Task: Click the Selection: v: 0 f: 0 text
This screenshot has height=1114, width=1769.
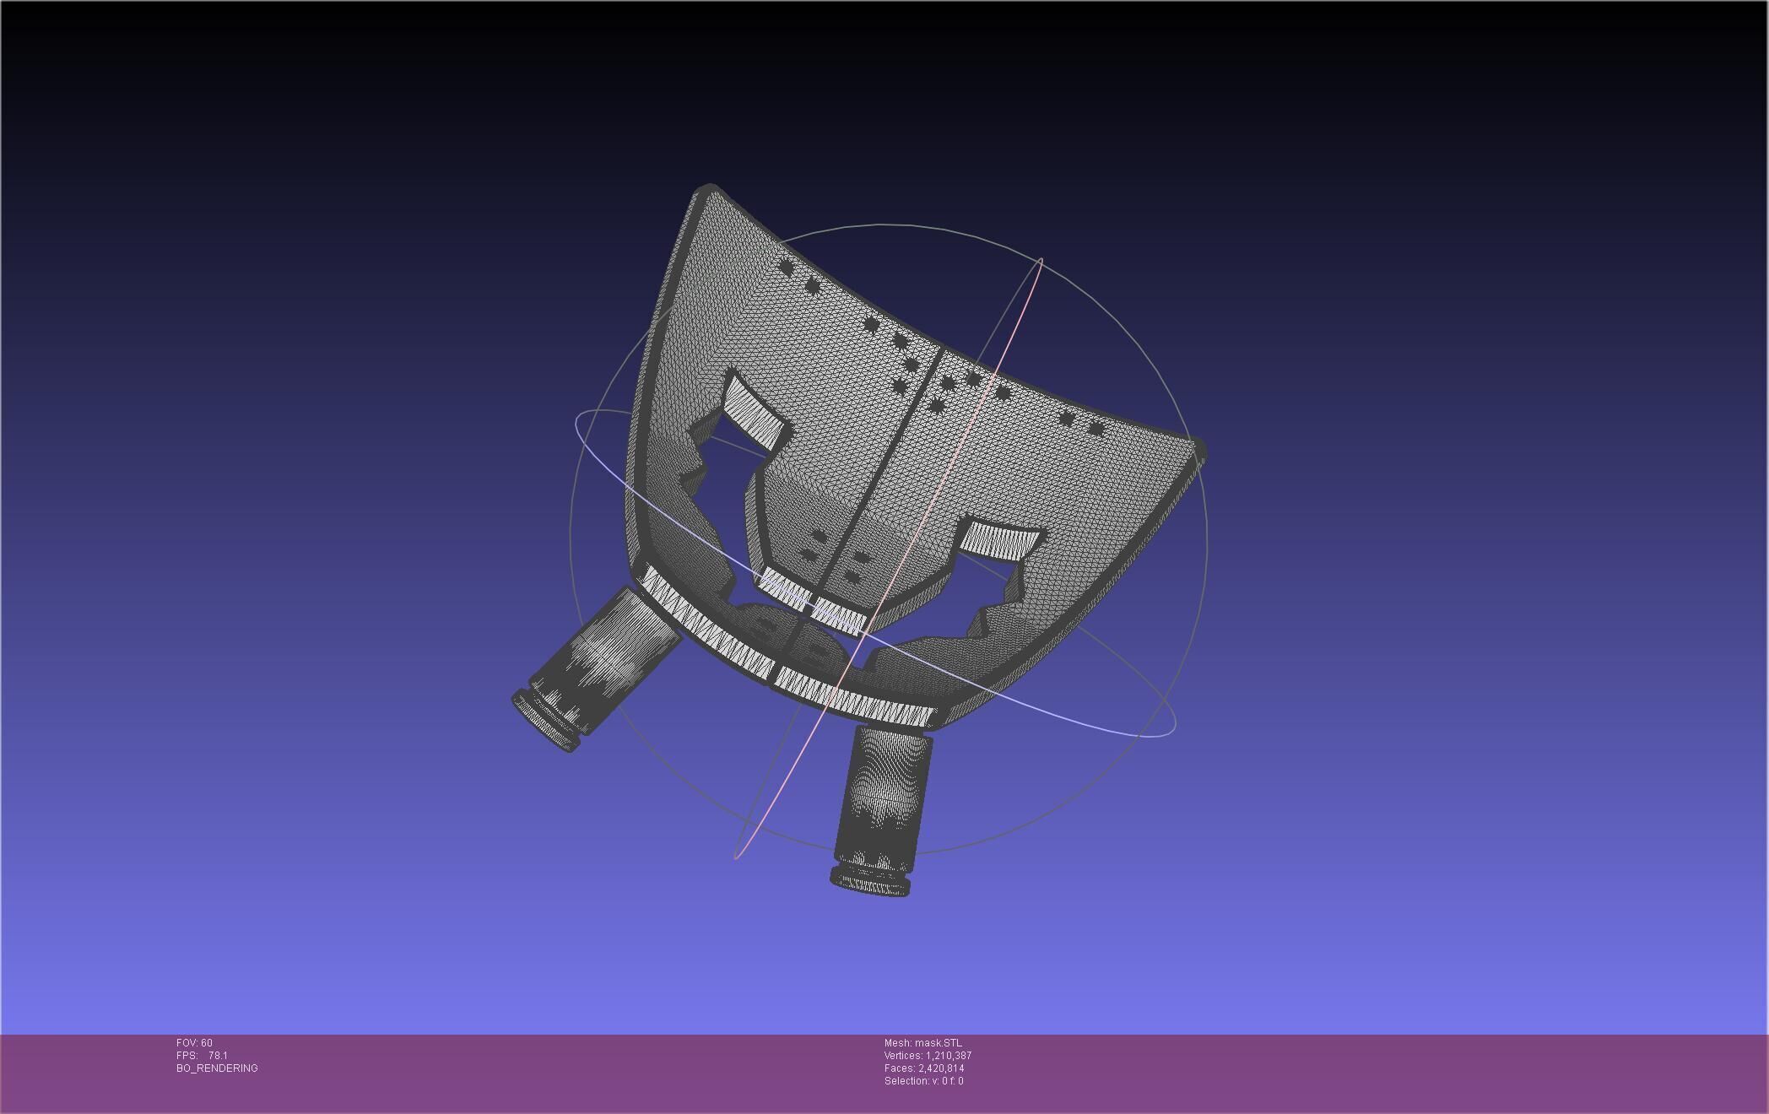Action: click(x=923, y=1081)
